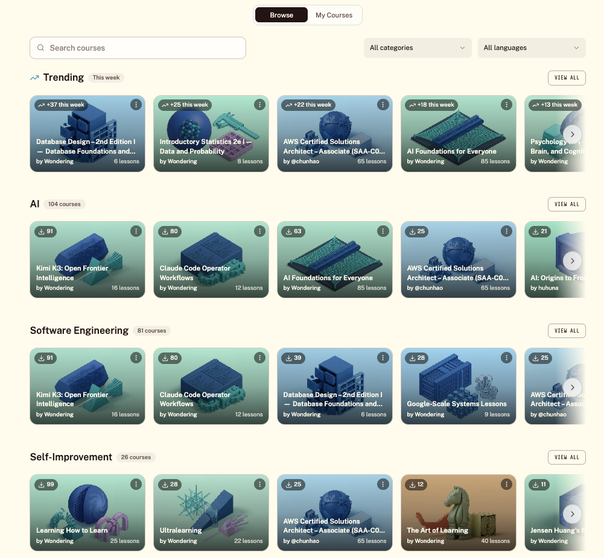
Task: Advance the Trending carousel with next arrow
Action: pyautogui.click(x=573, y=134)
